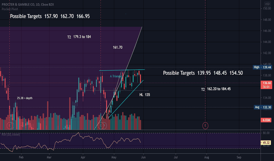Image resolution: width=274 pixels, height=161 pixels.
Task: Click the 138.00 price scale label
Action: [x=267, y=75]
